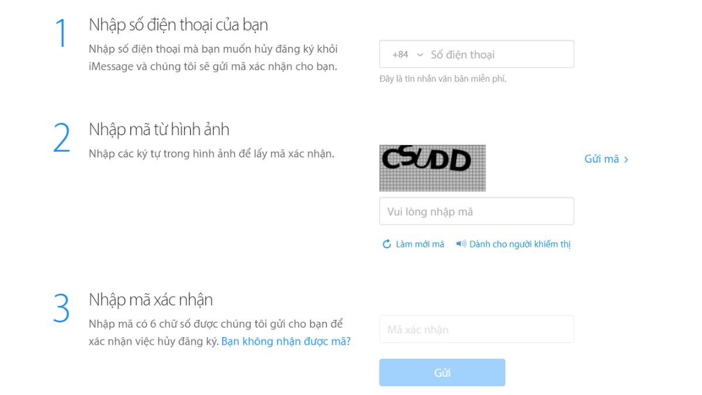Screen dimensions: 702x395
Task: Focus the Mã xác nhận input field
Action: tap(476, 329)
